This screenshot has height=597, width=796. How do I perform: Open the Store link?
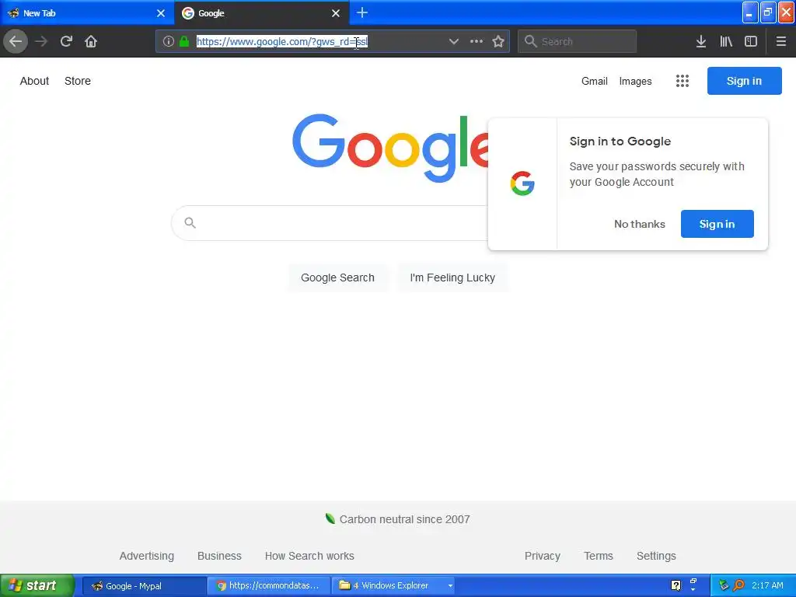(78, 81)
